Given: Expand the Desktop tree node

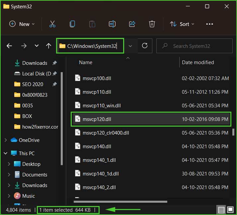Looking at the screenshot, I should coord(9,164).
